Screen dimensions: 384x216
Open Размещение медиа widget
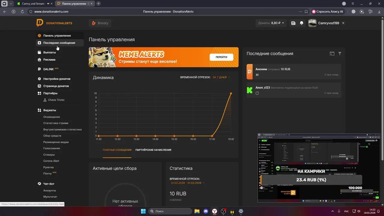click(x=56, y=142)
